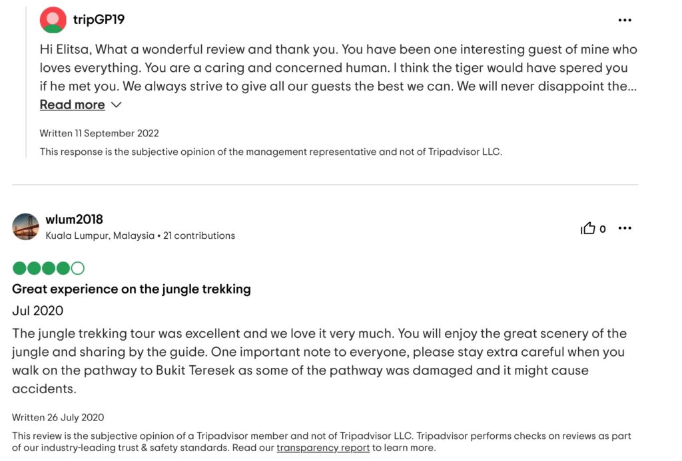The image size is (682, 461).
Task: Click the empty fifth rating bubble
Action: click(78, 268)
